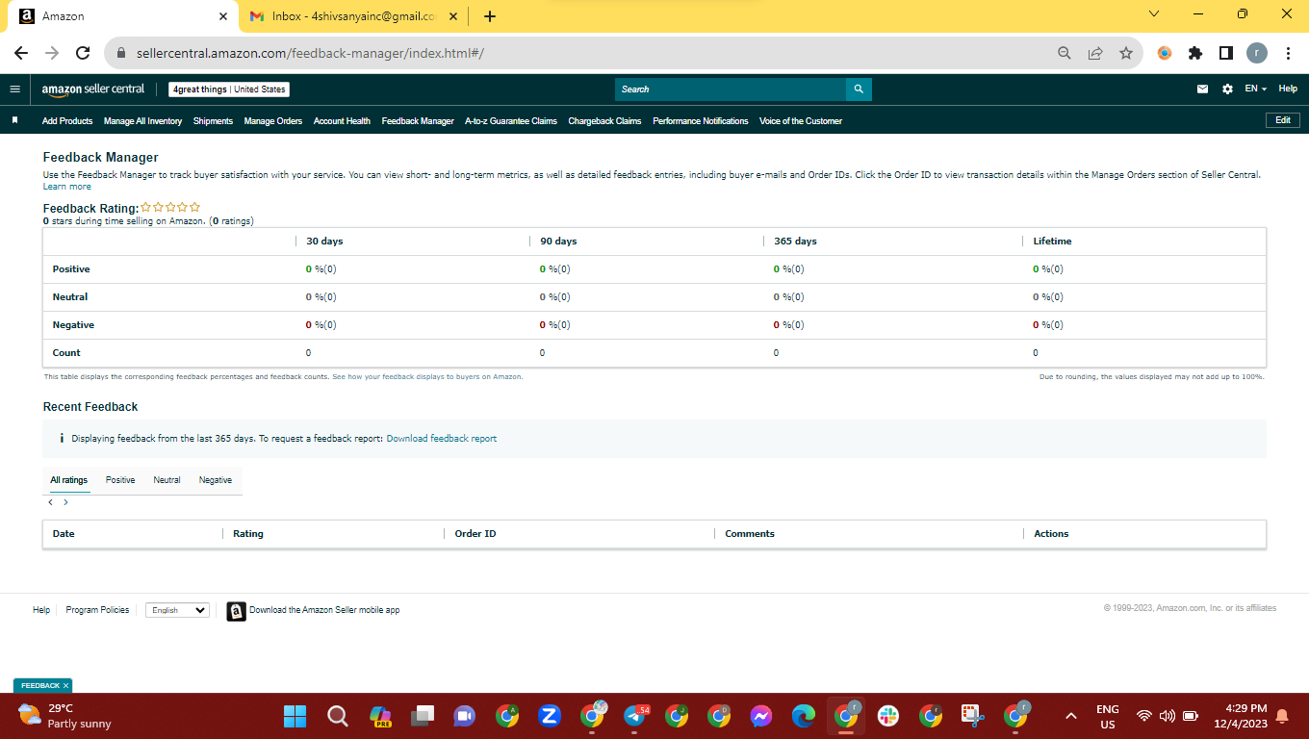Click Download feedback report link
This screenshot has width=1309, height=739.
pos(442,439)
